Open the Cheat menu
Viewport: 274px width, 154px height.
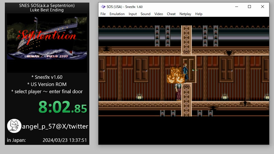[x=171, y=14]
